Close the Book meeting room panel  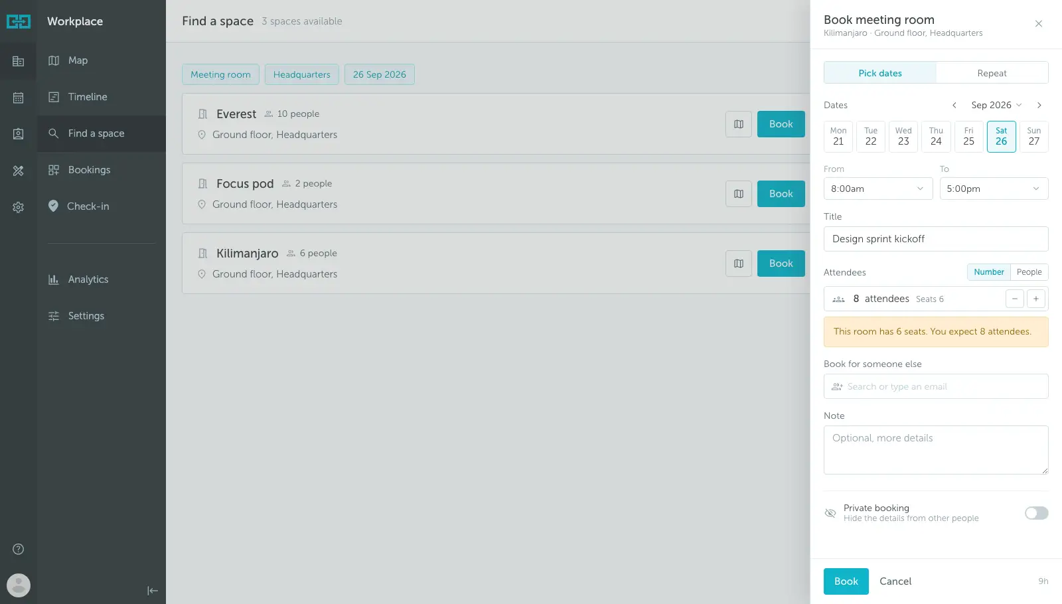[1038, 24]
